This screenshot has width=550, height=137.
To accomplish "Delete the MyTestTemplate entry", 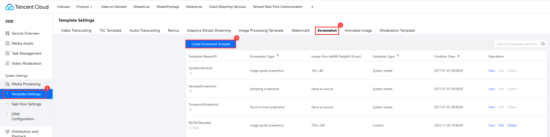I will pos(512,125).
